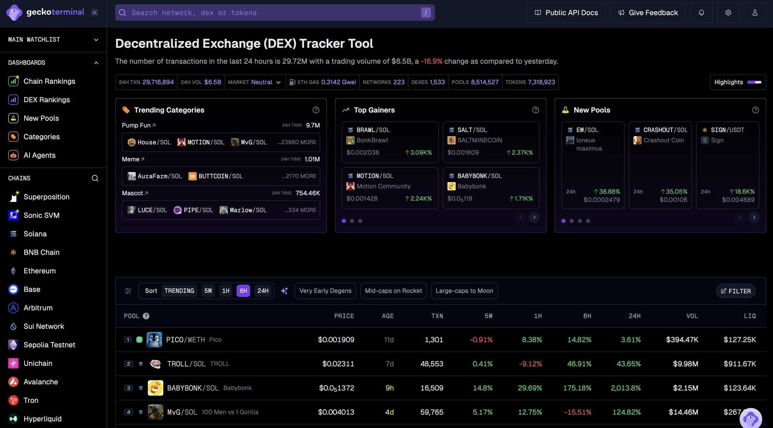Open BRAWL/SOL top gainer card
The height and width of the screenshot is (428, 773).
tap(390, 142)
